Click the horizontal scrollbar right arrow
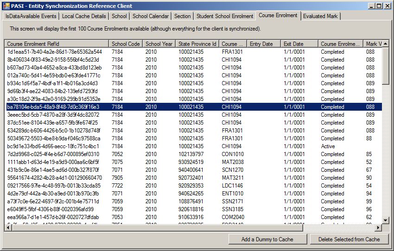 coord(378,227)
